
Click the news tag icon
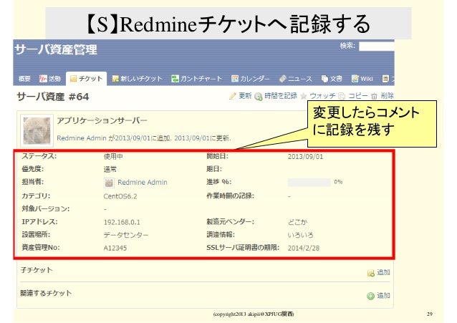coord(283,79)
